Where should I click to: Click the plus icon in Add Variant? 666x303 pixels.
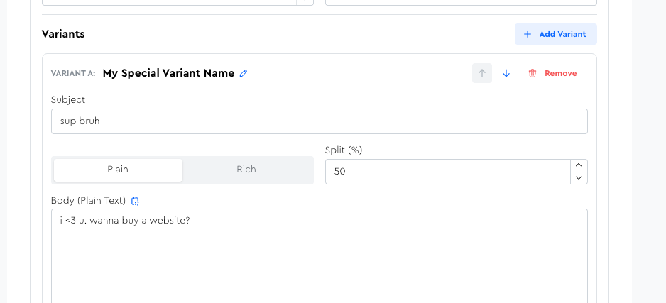(528, 34)
